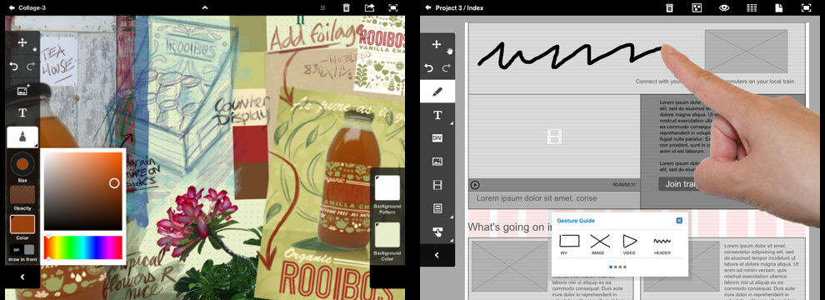Enter fullscreen in Collage-3
This screenshot has width=825, height=300.
coord(393,7)
